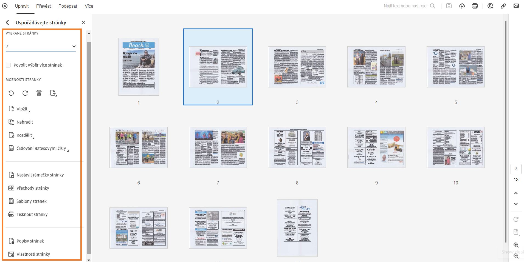This screenshot has width=524, height=262.
Task: Click Tisknout stránky
Action: coord(28,215)
